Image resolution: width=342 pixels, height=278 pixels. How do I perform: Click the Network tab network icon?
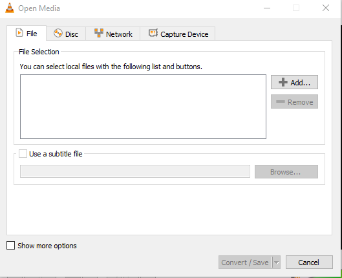pyautogui.click(x=99, y=33)
